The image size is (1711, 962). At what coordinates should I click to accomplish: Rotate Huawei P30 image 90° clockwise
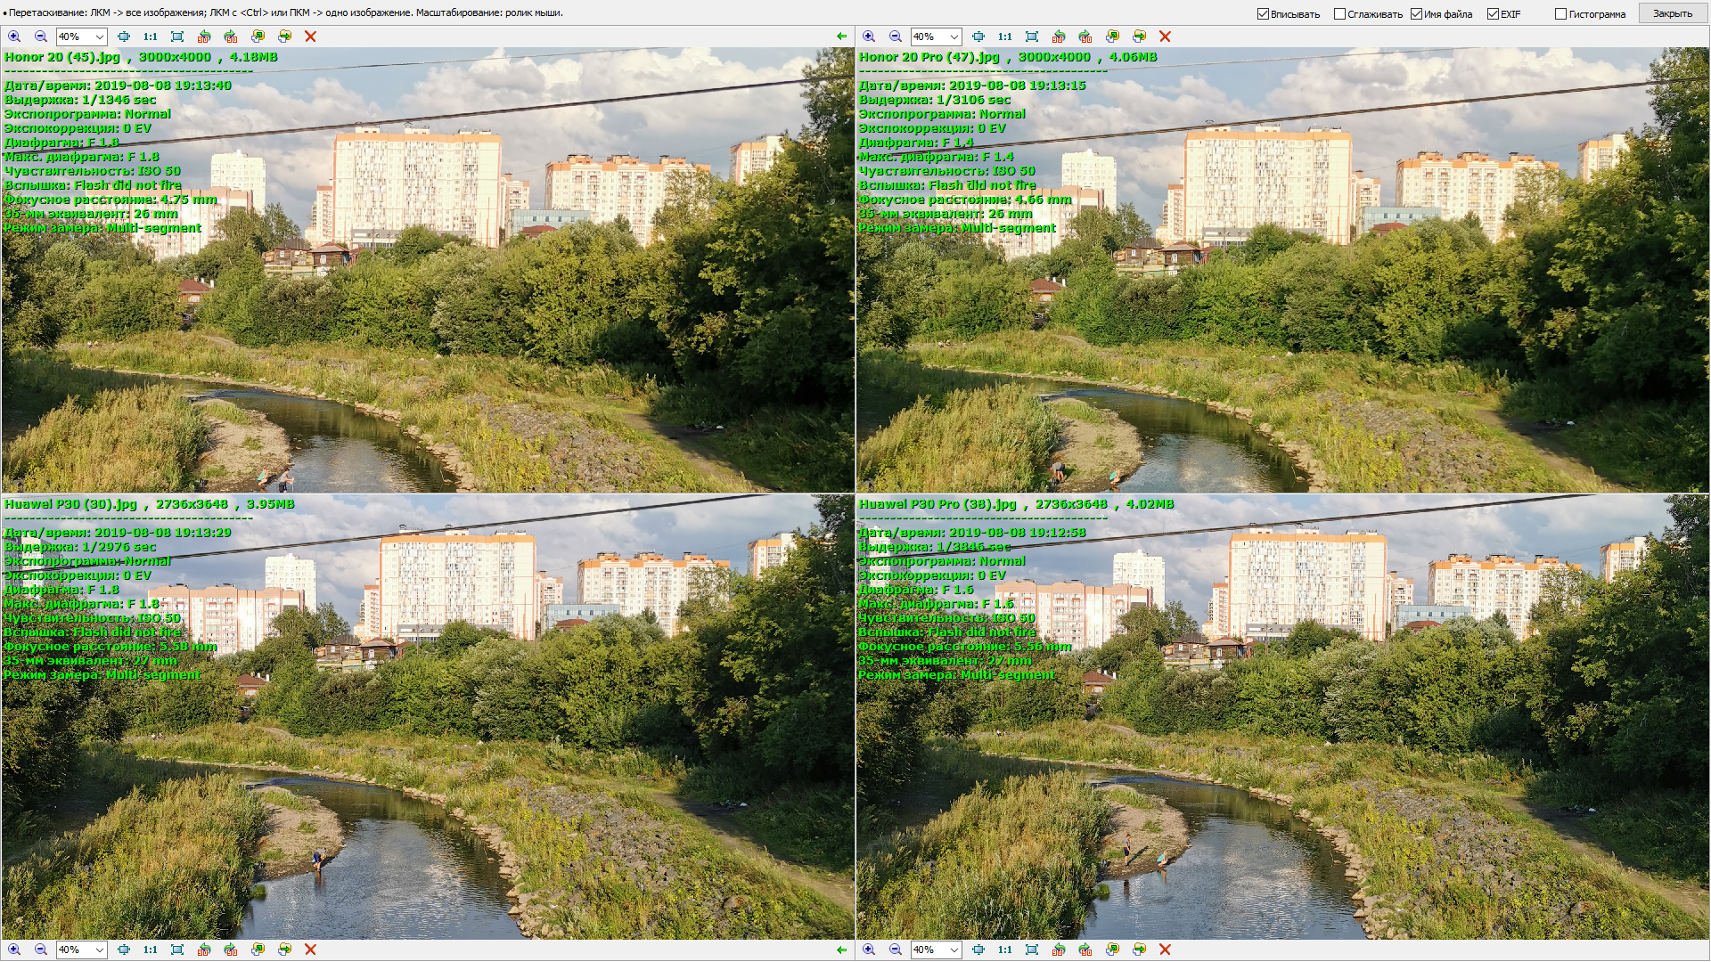click(x=231, y=950)
